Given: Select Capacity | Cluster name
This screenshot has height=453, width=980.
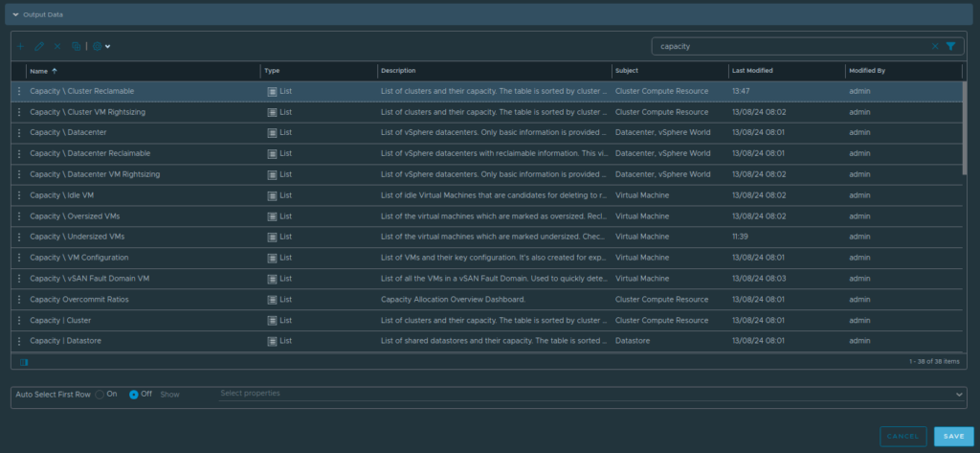Looking at the screenshot, I should [x=60, y=320].
